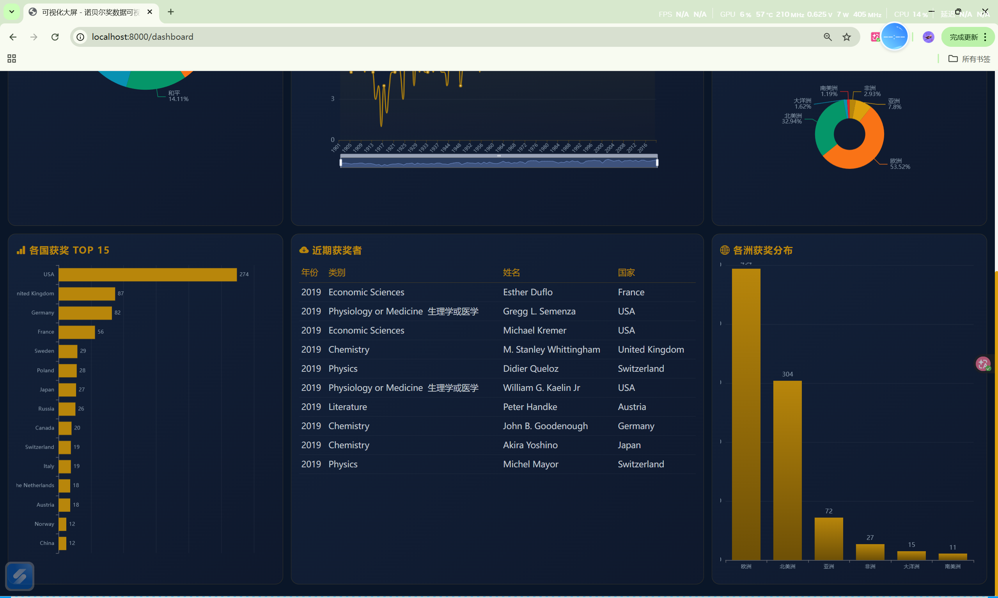Select the 可视化大屏 browser tab

coord(90,12)
